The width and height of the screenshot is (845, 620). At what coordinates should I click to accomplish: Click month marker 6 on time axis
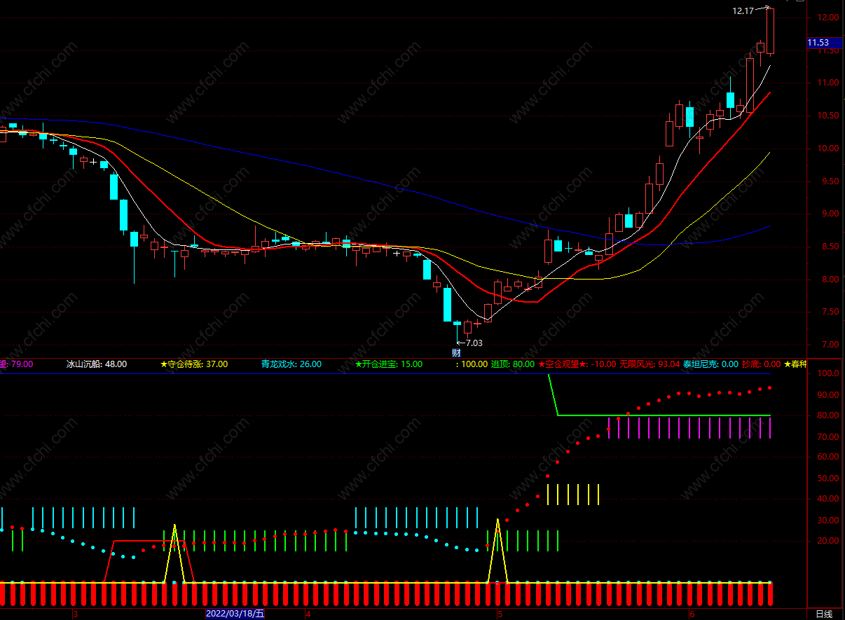(x=692, y=614)
